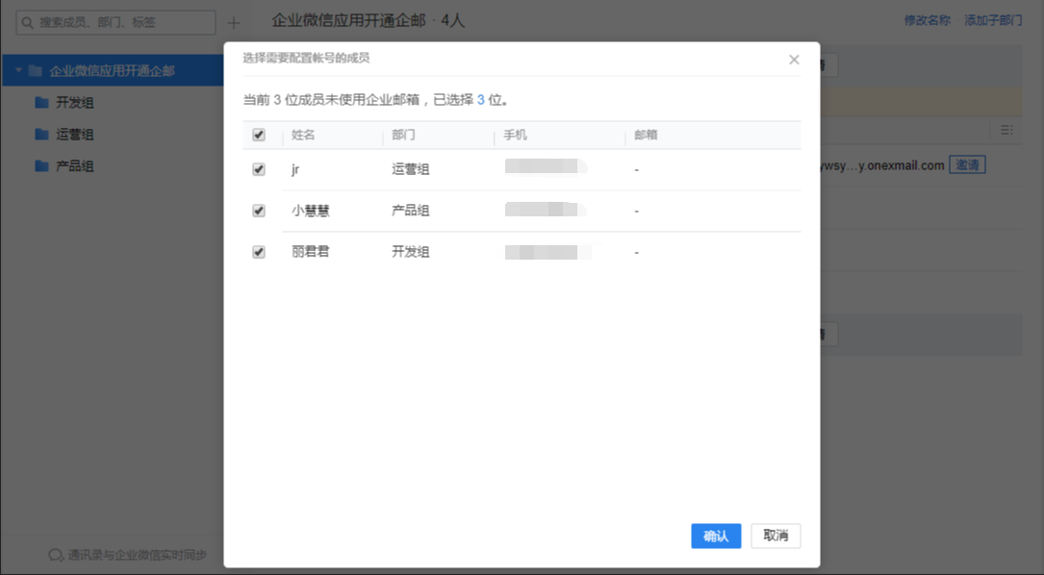
Task: Uncheck the checkbox for 丽君君
Action: click(259, 252)
